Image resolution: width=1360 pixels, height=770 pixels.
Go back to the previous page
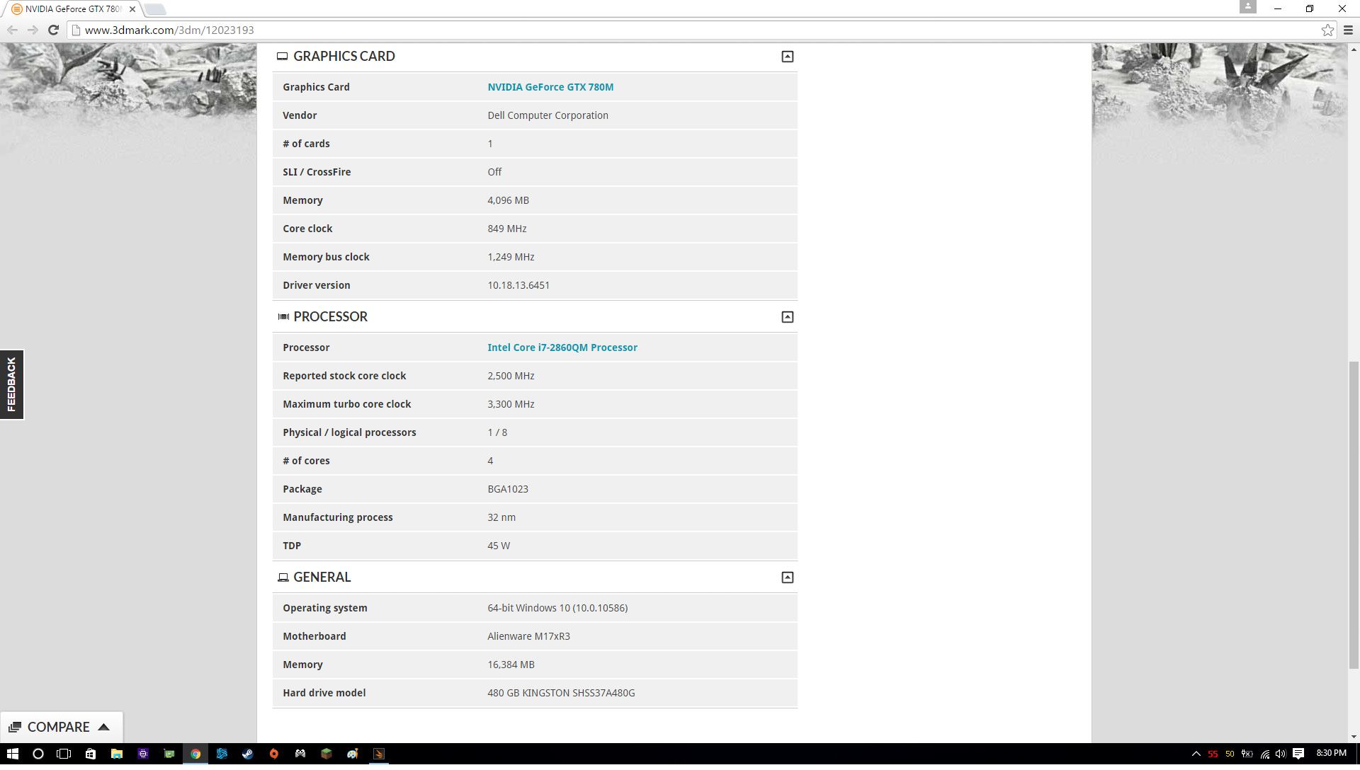coord(12,30)
